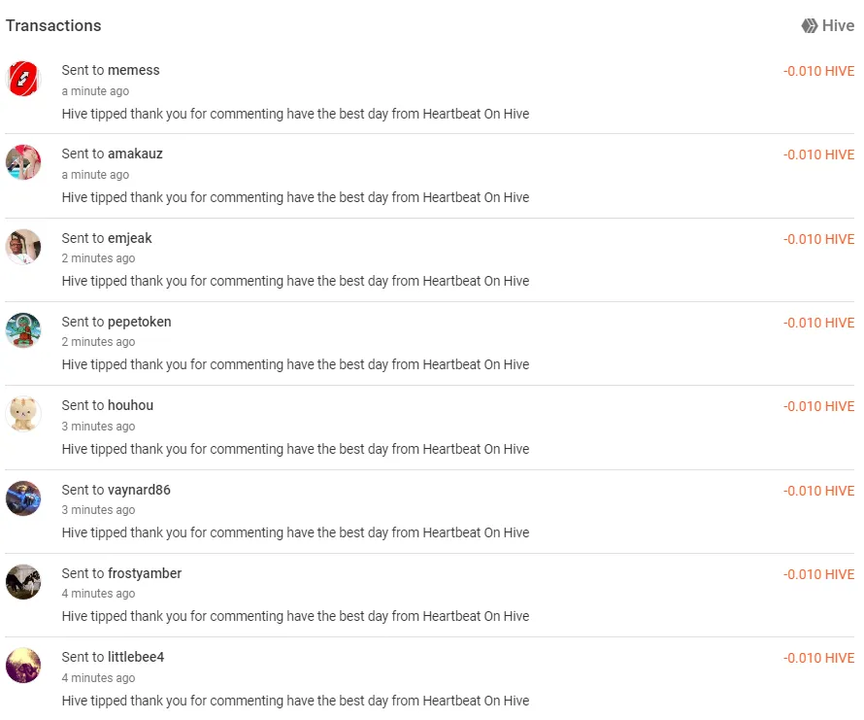Click the emjeak username
Image resolution: width=864 pixels, height=720 pixels.
pyautogui.click(x=130, y=238)
